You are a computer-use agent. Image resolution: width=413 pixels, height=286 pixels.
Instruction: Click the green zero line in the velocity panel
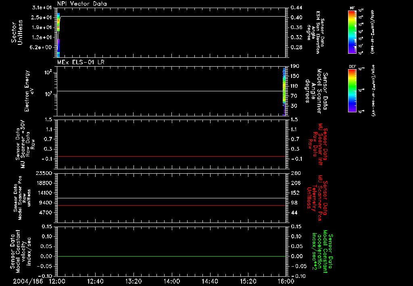[x=171, y=256]
